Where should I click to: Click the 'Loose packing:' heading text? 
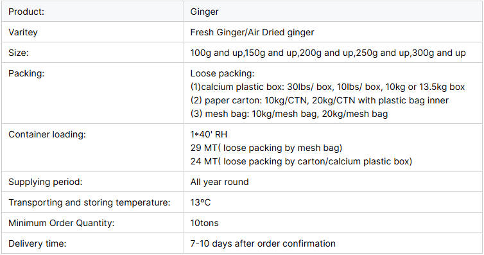tap(222, 73)
